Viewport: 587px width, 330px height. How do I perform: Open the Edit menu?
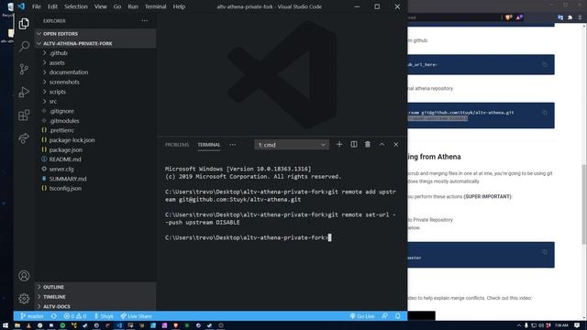tap(52, 6)
